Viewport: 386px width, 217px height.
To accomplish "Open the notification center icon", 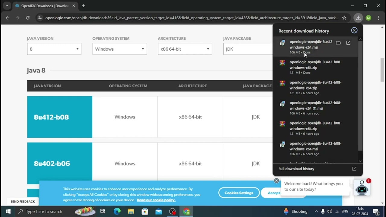I will [x=376, y=211].
